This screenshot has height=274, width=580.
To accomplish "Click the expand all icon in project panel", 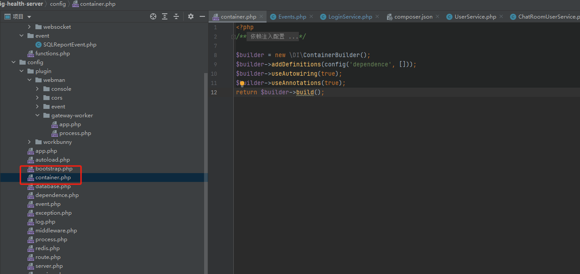I will point(165,16).
